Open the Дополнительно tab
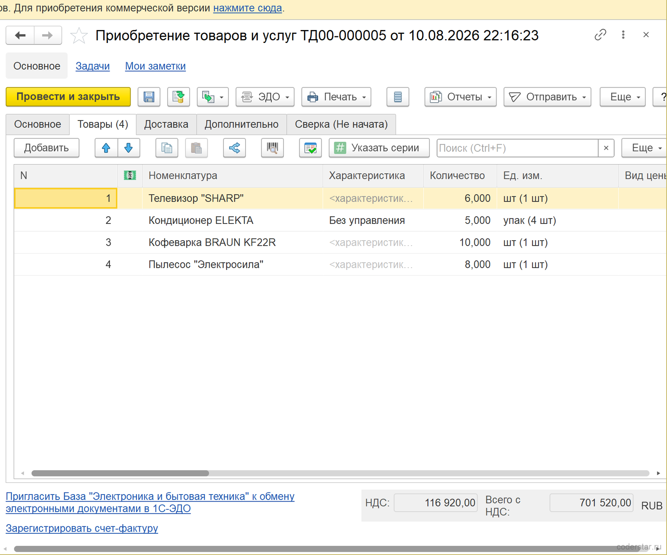The width and height of the screenshot is (667, 555). coord(241,124)
